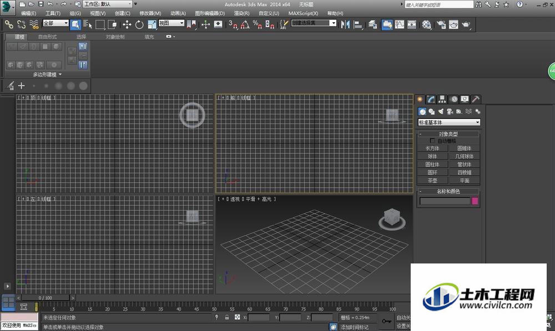Collapse the 名称和颜色 rollout
The image size is (555, 331).
(x=448, y=192)
